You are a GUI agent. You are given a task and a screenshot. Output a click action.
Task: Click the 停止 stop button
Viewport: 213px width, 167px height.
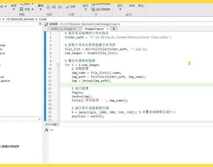(x=141, y=6)
